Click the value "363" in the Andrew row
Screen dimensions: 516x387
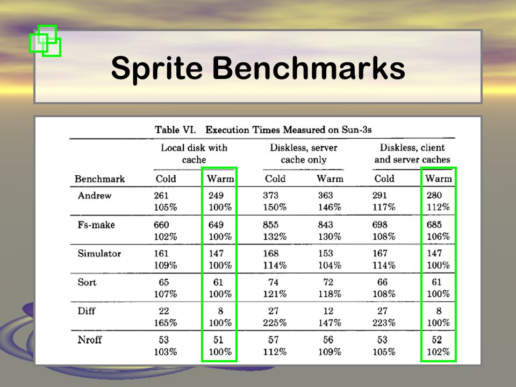(326, 196)
